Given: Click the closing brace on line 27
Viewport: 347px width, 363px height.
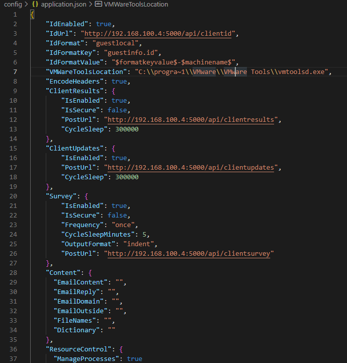Looking at the screenshot, I should click(x=48, y=263).
